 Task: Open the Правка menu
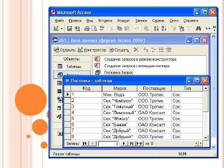[x=75, y=21]
